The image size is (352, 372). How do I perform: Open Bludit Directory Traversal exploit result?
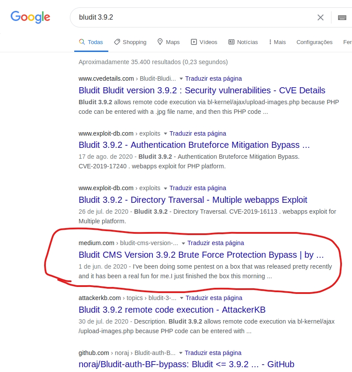pos(193,200)
